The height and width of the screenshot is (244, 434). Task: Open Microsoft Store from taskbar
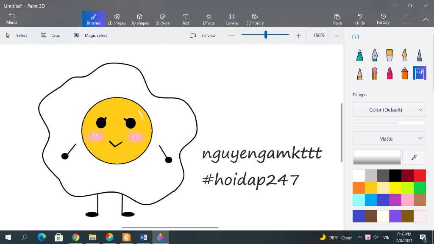click(58, 237)
